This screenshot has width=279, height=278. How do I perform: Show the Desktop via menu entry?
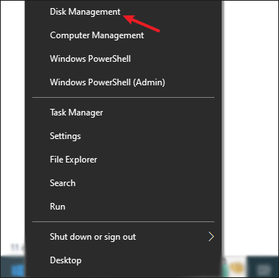tap(65, 260)
